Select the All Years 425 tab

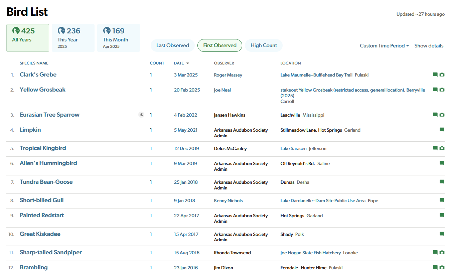pyautogui.click(x=27, y=38)
